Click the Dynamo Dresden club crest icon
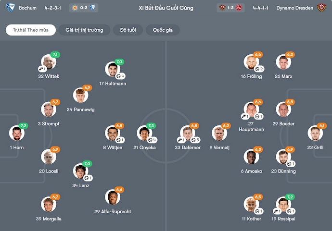The image size is (332, 231). (x=321, y=8)
